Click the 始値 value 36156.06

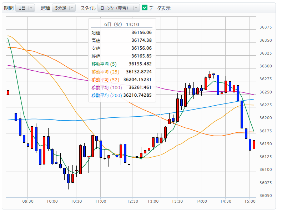(x=141, y=32)
